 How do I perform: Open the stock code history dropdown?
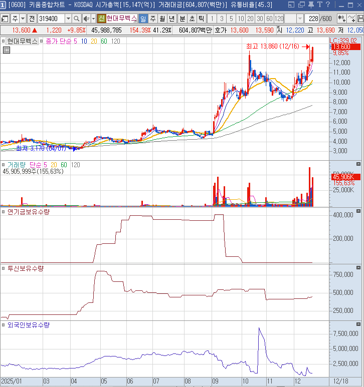[x=68, y=19]
